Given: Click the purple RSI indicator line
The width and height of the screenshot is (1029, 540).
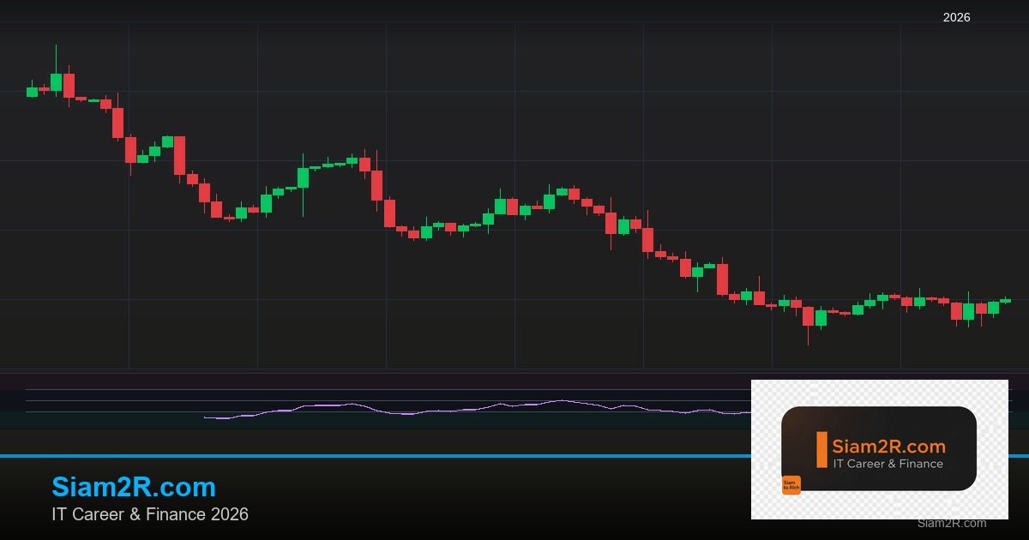Looking at the screenshot, I should coord(429,411).
